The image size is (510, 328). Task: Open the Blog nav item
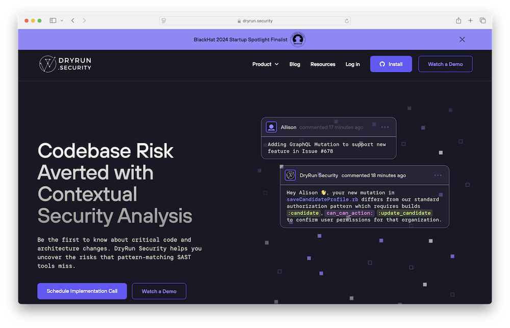[x=295, y=64]
